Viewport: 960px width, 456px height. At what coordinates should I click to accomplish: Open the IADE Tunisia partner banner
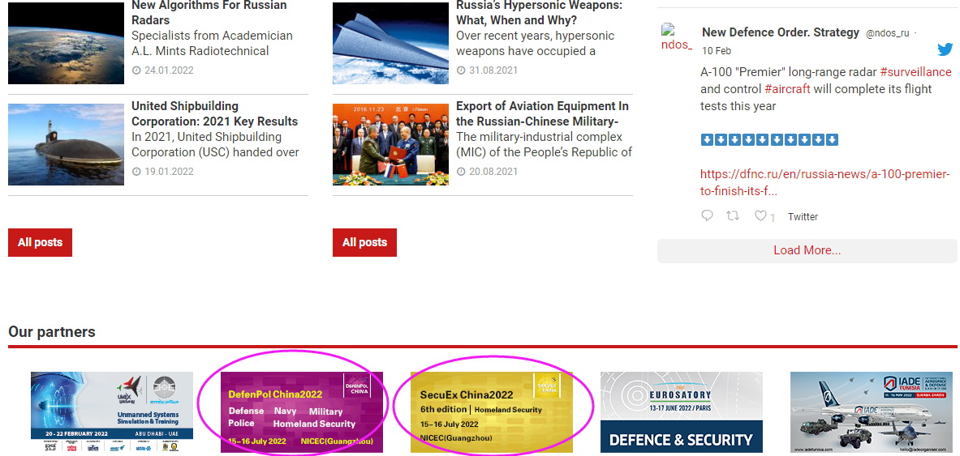pyautogui.click(x=871, y=412)
